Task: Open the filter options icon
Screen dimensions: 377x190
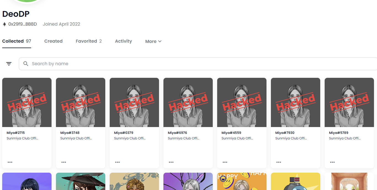Action: [x=9, y=64]
